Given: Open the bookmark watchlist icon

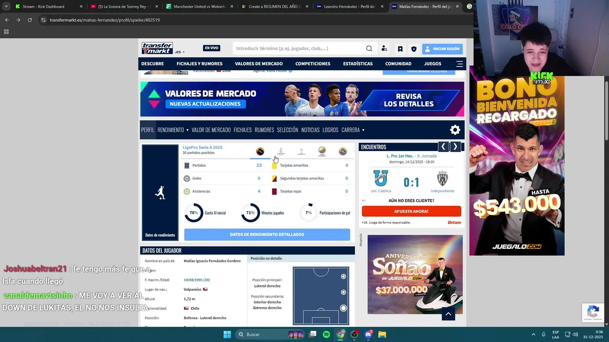Looking at the screenshot, I should (x=400, y=48).
